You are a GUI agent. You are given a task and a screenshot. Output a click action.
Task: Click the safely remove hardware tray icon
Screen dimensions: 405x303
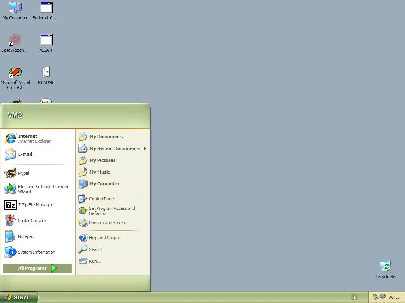tap(375, 297)
